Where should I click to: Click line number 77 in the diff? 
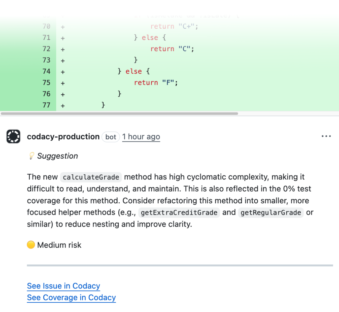pos(46,105)
